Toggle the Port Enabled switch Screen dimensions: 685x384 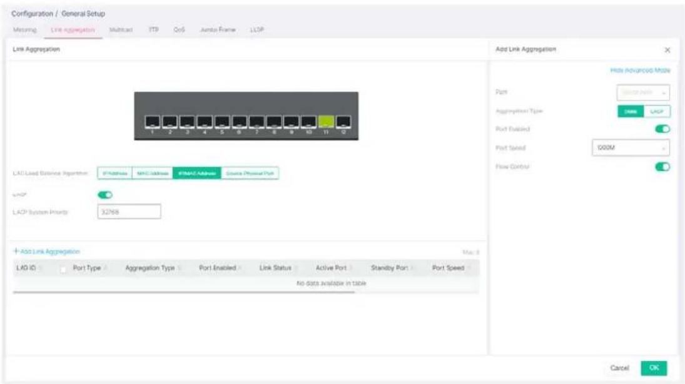(662, 129)
